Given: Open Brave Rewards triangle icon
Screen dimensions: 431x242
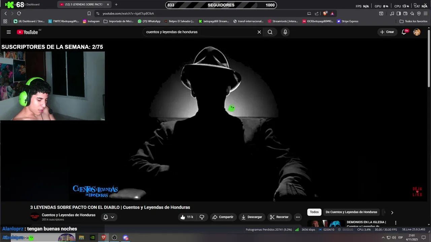Looking at the screenshot, I should 332,13.
